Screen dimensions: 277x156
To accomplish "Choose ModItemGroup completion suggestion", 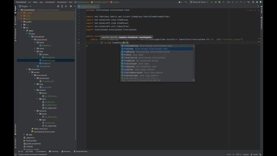I will pos(157,46).
